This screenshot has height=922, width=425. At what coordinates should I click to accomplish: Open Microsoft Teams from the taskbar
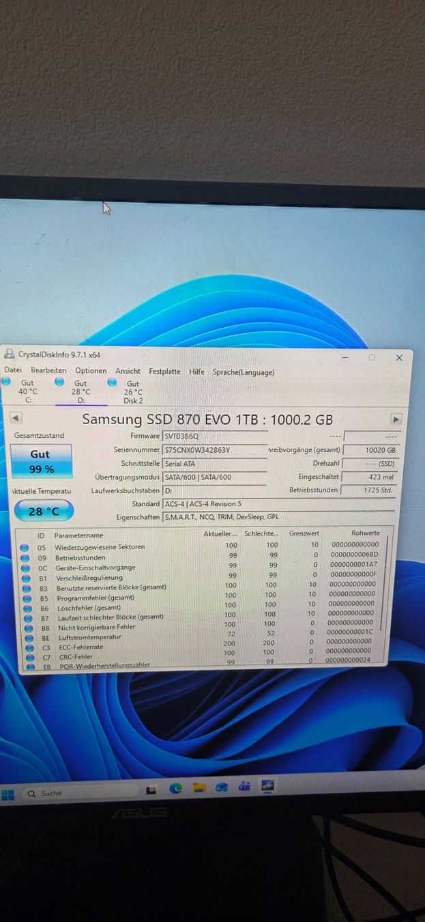(x=244, y=787)
